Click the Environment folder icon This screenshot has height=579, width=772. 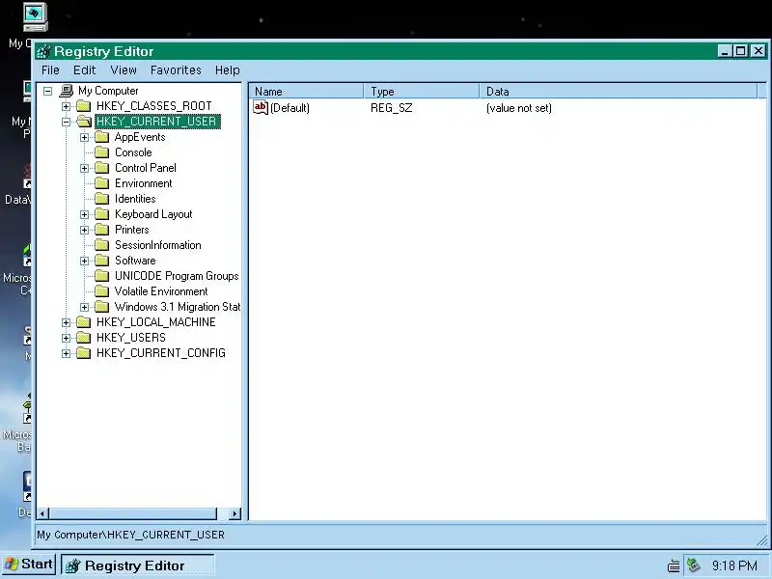pyautogui.click(x=102, y=183)
